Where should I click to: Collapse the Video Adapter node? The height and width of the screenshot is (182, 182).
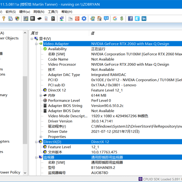click(x=36, y=44)
